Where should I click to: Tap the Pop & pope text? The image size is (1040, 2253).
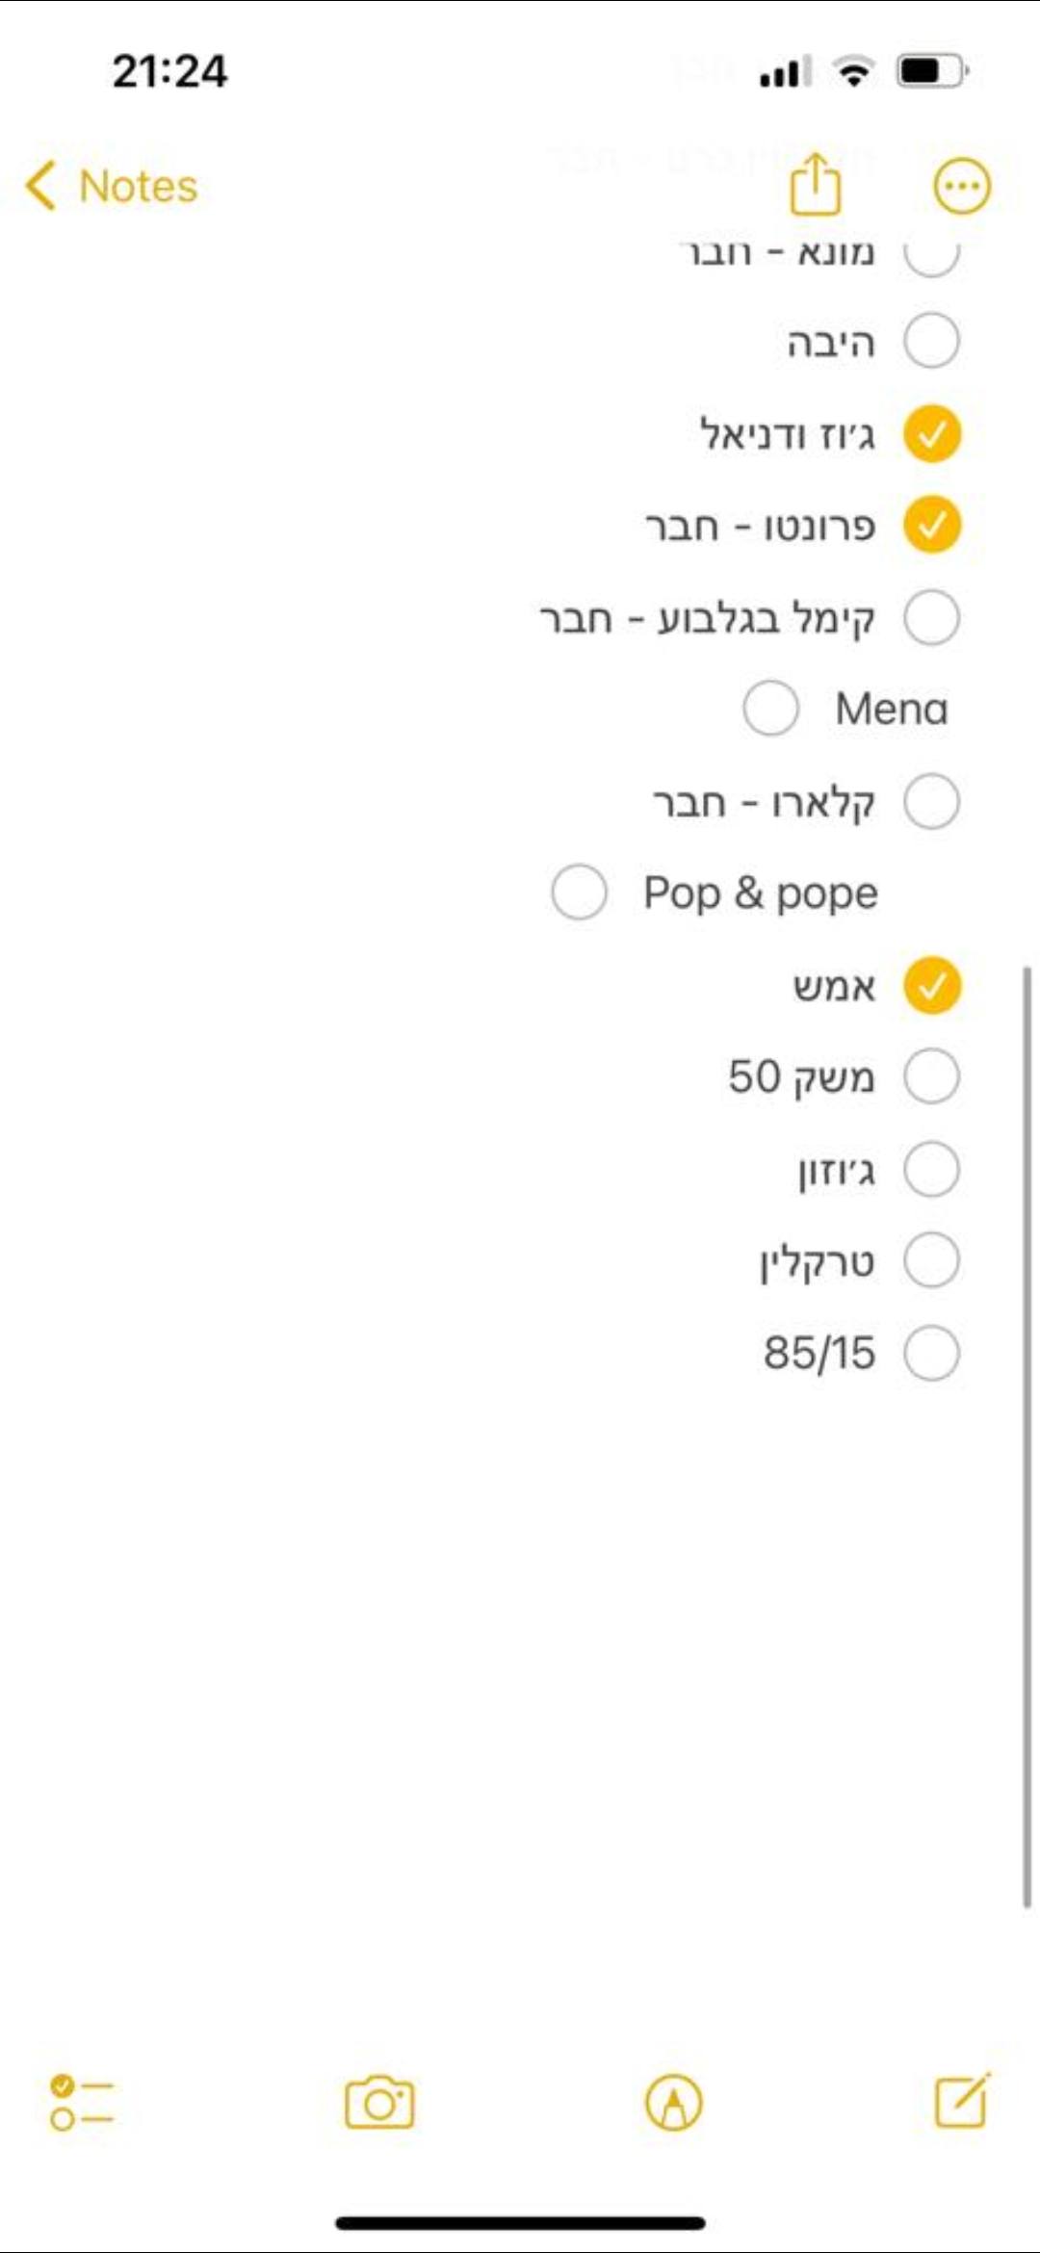[x=761, y=893]
